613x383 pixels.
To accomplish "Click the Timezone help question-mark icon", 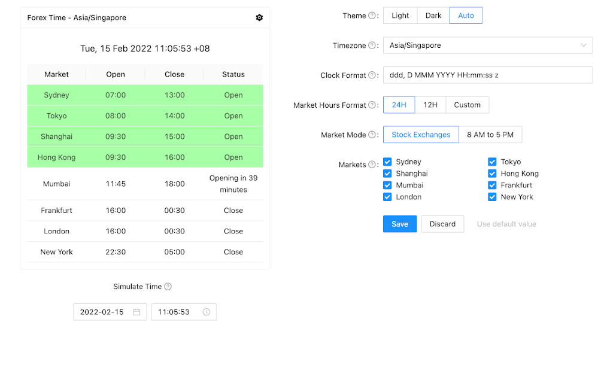I will pos(372,45).
